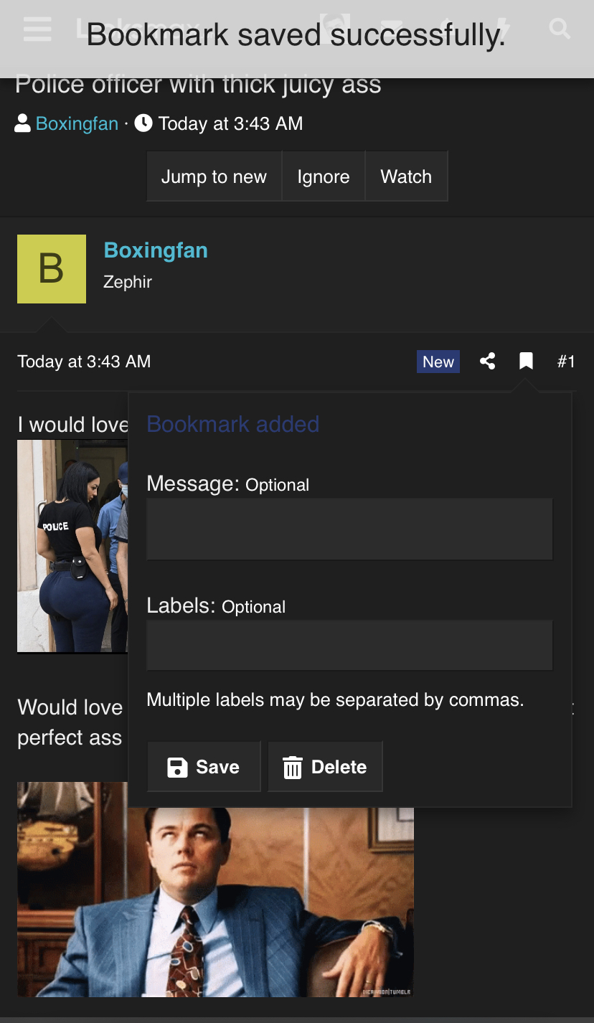Tap the search magnifier icon

pyautogui.click(x=560, y=29)
